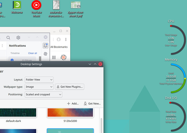Select the blue wallpaper thumbnail below default-dark
187x133 pixels.
[18, 131]
